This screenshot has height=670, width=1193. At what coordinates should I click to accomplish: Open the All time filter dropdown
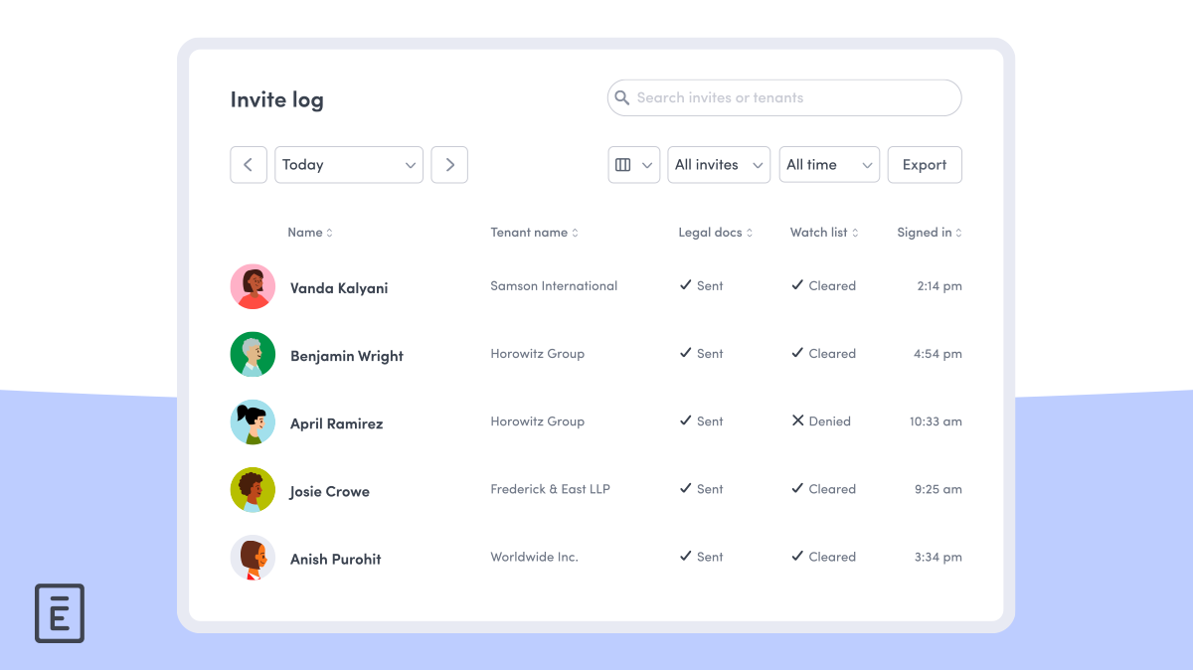click(x=829, y=164)
